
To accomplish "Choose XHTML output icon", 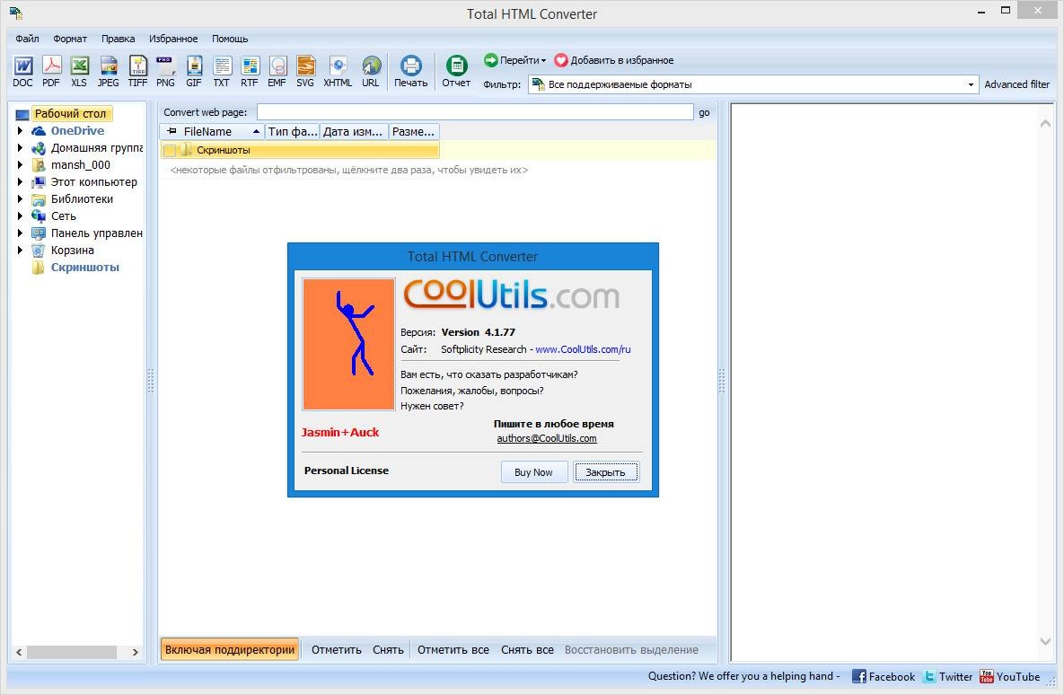I will coord(338,71).
